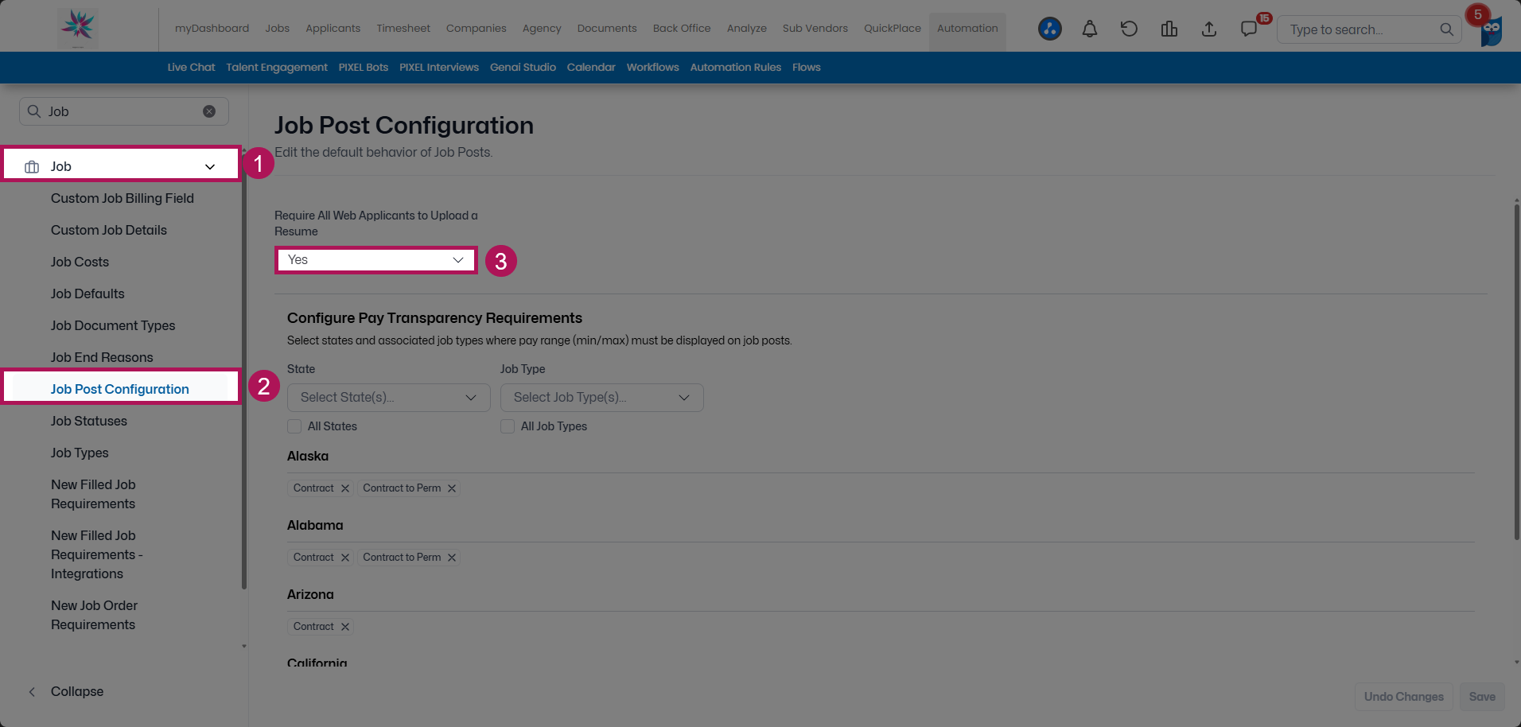Open PIXEL Bots submenu item
The width and height of the screenshot is (1521, 727).
(364, 67)
